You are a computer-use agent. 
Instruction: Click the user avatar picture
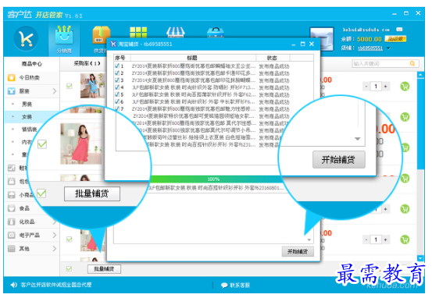[x=322, y=39]
